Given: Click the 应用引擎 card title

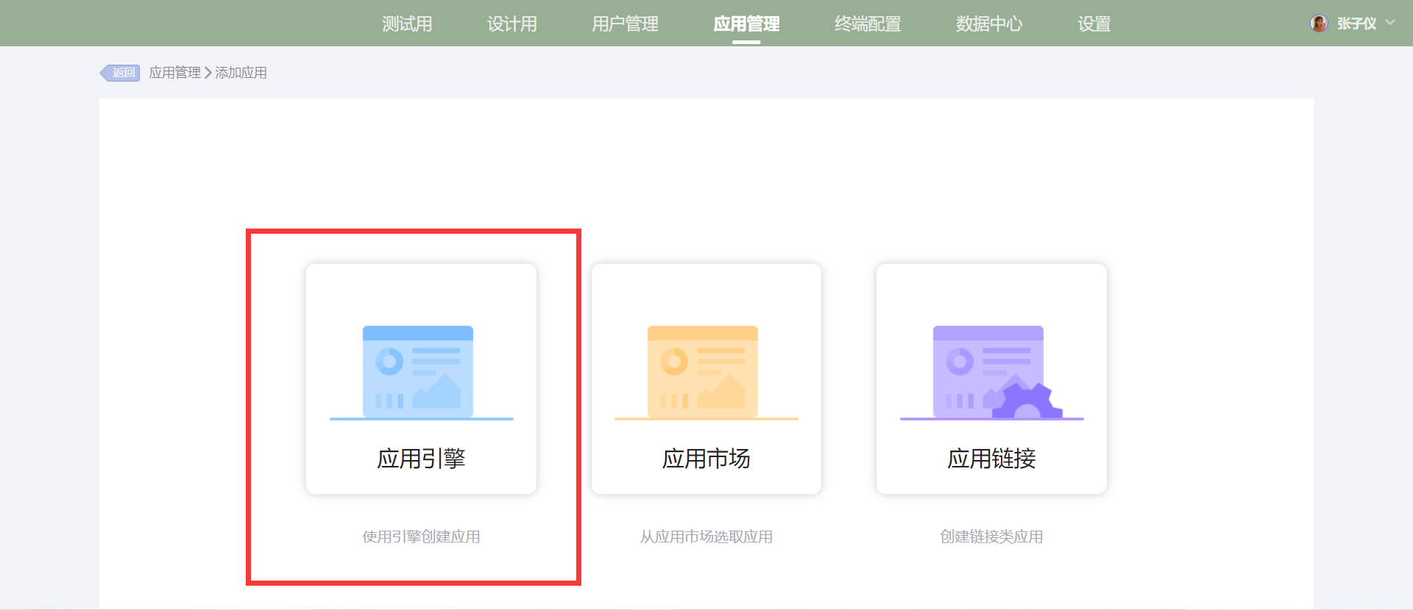Looking at the screenshot, I should 421,459.
